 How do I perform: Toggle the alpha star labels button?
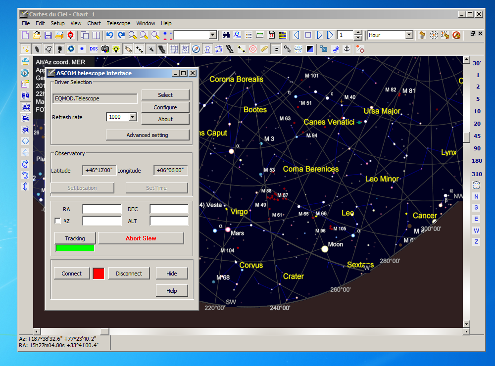click(276, 49)
